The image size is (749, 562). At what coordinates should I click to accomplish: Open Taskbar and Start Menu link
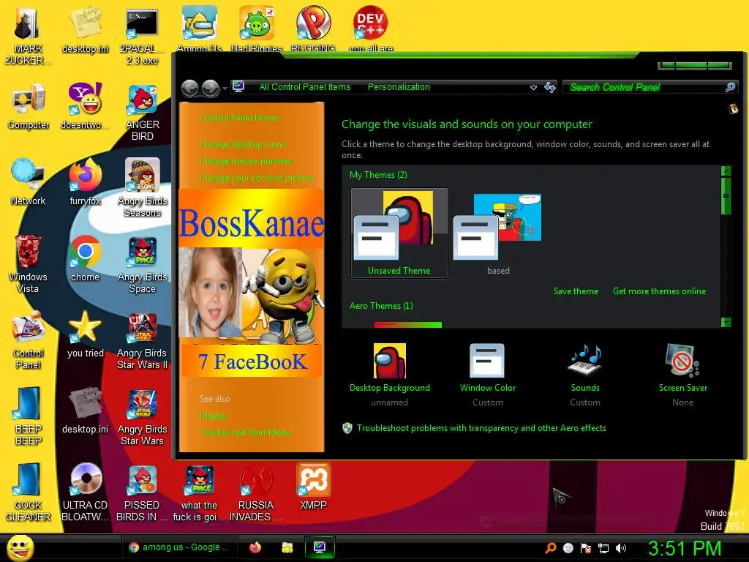[246, 432]
